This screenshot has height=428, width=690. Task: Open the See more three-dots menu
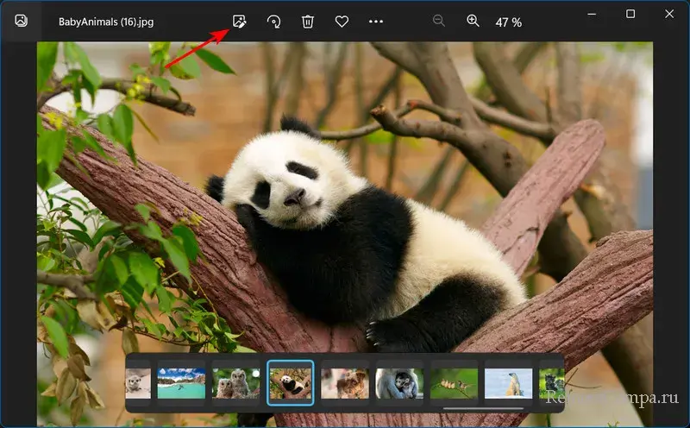coord(376,22)
